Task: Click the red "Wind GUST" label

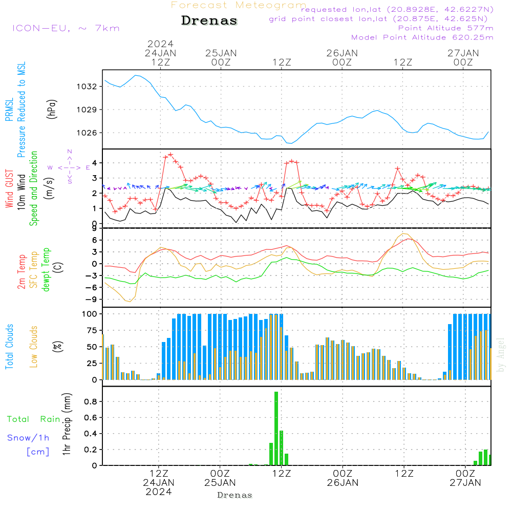Action: pyautogui.click(x=9, y=188)
